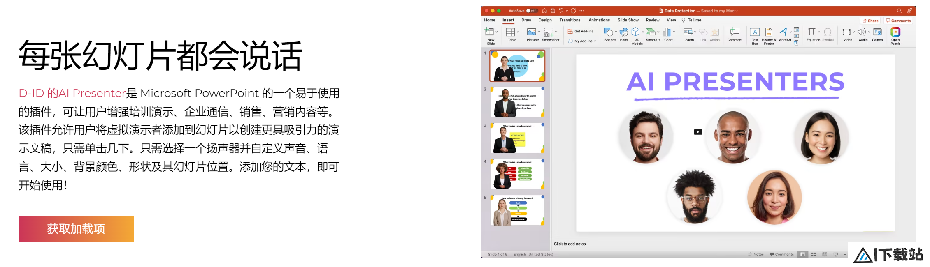This screenshot has height=267, width=930.
Task: Search using the magnifier in the title bar
Action: click(x=899, y=11)
